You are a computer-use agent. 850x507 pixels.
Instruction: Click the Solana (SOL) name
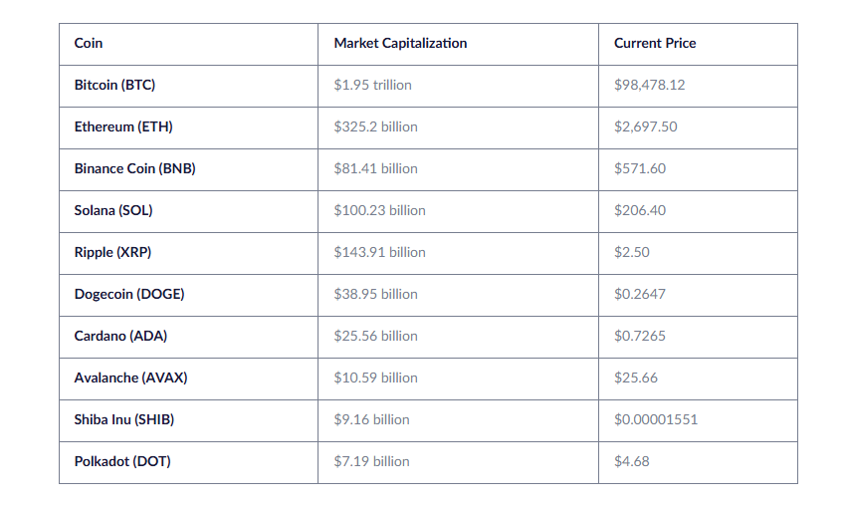point(113,211)
